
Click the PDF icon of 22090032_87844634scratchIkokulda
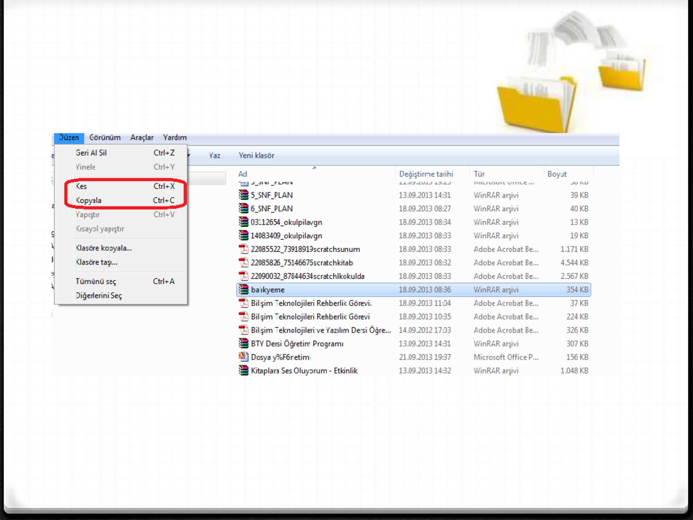pyautogui.click(x=244, y=276)
